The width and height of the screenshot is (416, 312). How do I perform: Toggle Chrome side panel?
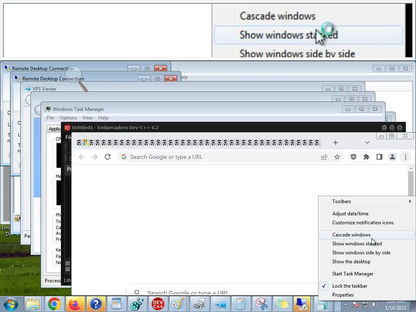[379, 157]
